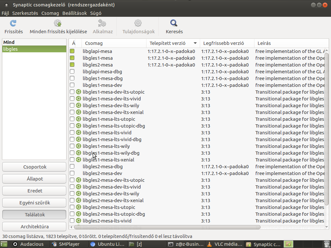
Task: Open the [z] file manager taskbar item
Action: (x=147, y=244)
